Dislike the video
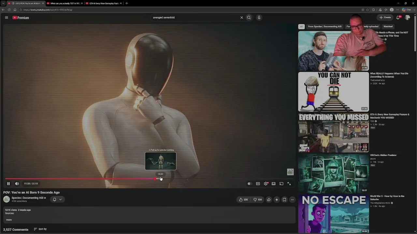 pos(257,200)
